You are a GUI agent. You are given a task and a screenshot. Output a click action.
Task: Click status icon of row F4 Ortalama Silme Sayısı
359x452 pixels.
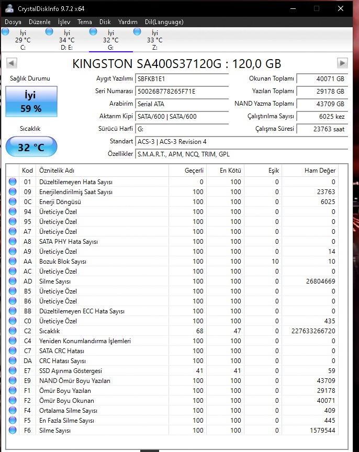tap(13, 410)
